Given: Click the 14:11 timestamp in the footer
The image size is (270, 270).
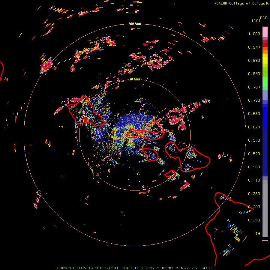Looking at the screenshot, I should (x=206, y=268).
